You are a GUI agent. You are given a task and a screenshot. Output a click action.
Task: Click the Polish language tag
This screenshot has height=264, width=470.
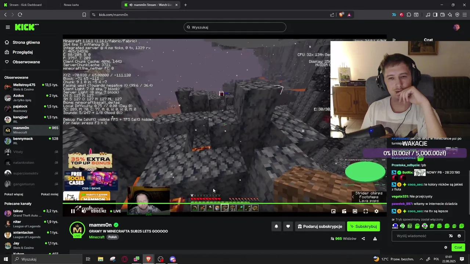(112, 237)
